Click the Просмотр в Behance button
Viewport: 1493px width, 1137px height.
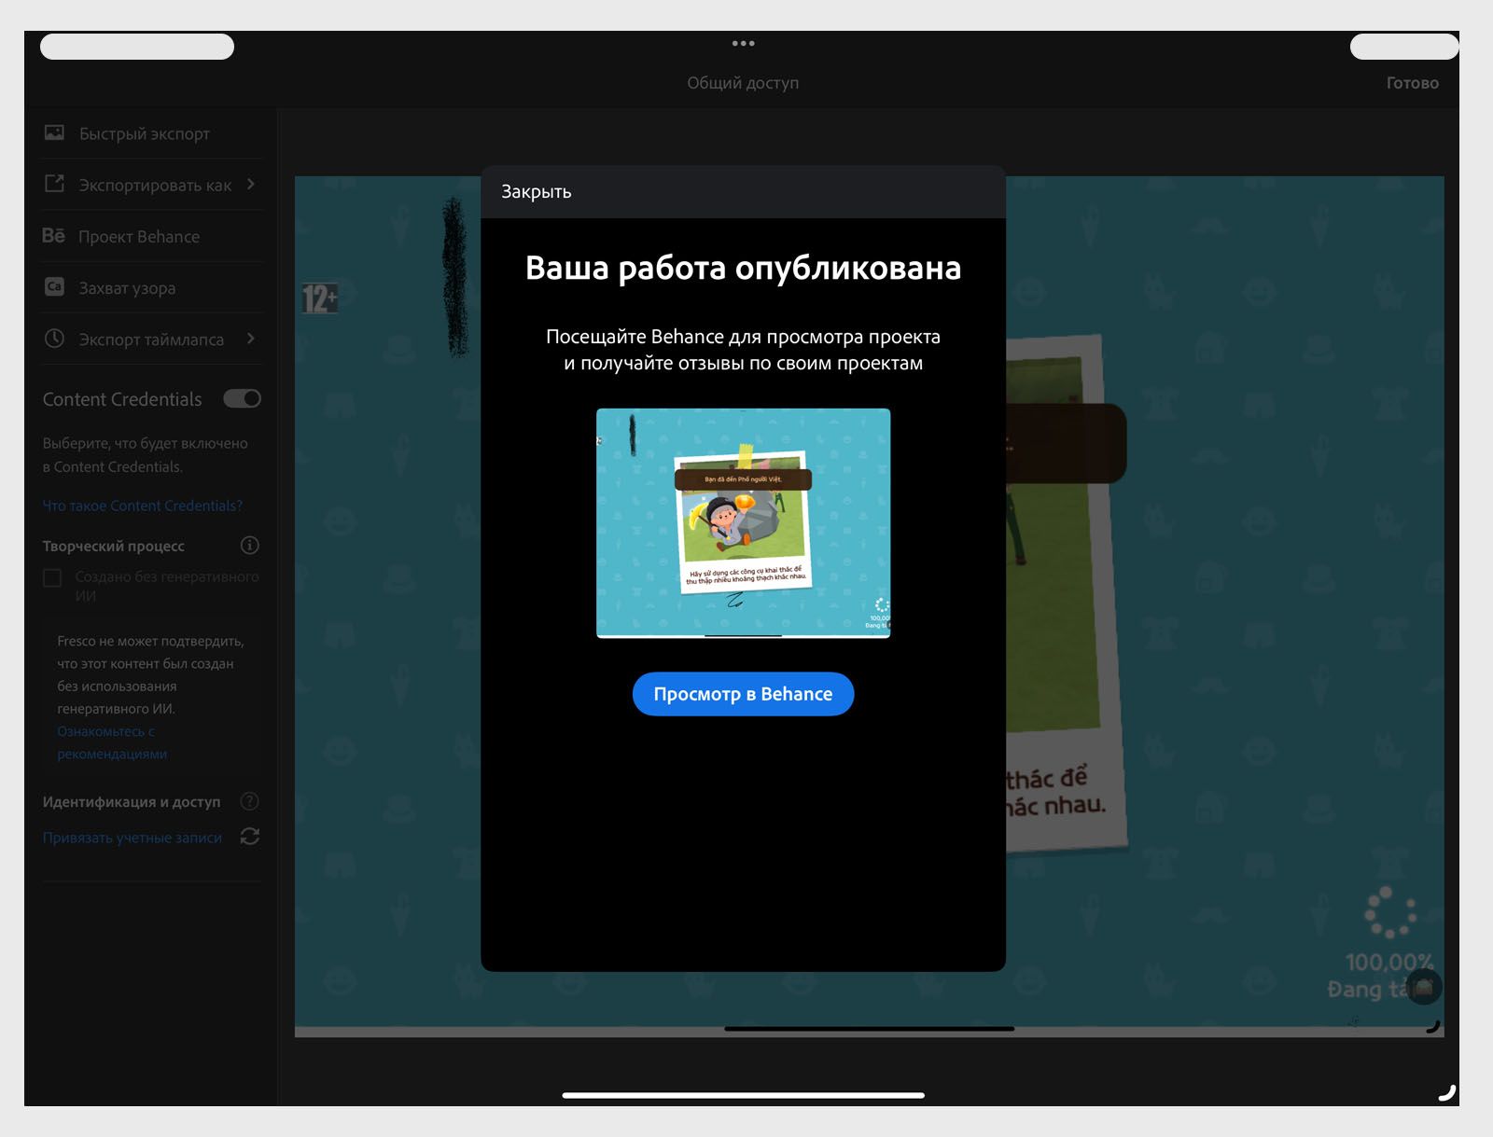(x=744, y=694)
